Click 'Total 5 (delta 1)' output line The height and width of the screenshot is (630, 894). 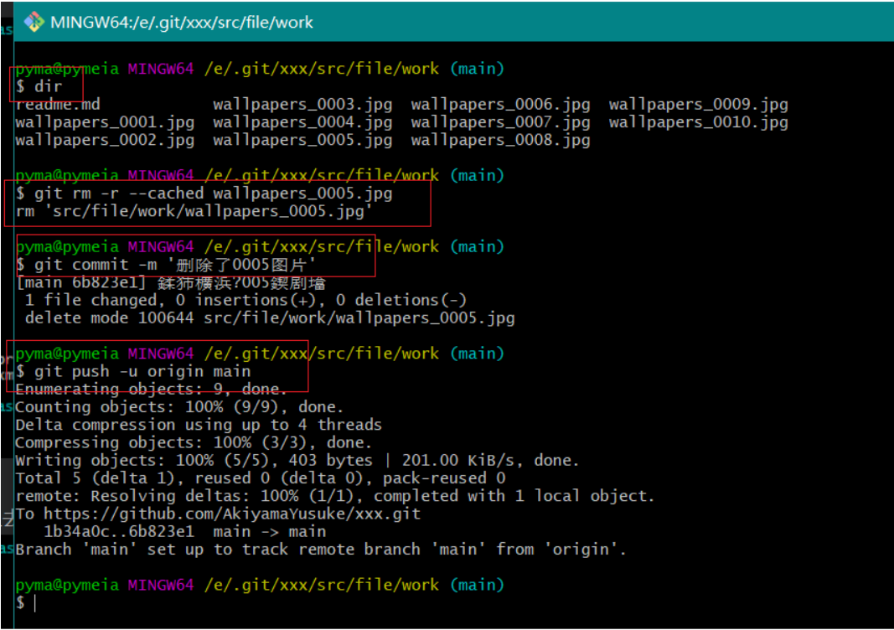(x=261, y=478)
